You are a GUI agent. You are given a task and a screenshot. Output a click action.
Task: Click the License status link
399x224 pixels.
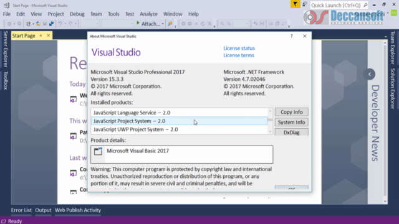tap(239, 49)
